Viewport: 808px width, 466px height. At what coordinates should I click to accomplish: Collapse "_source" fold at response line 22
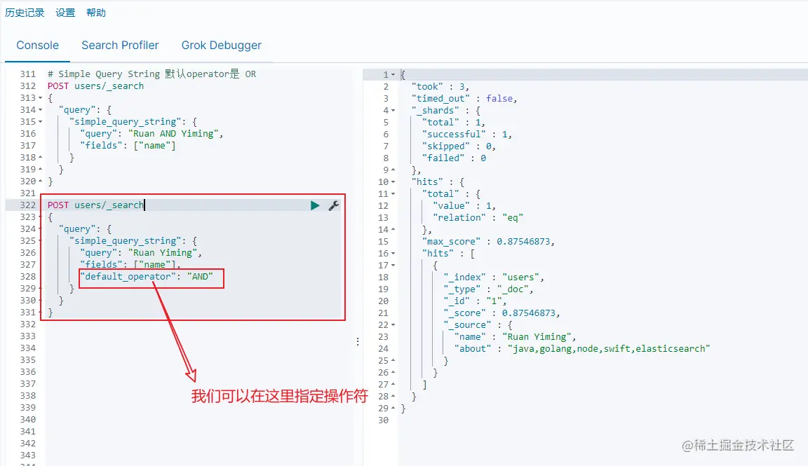393,325
